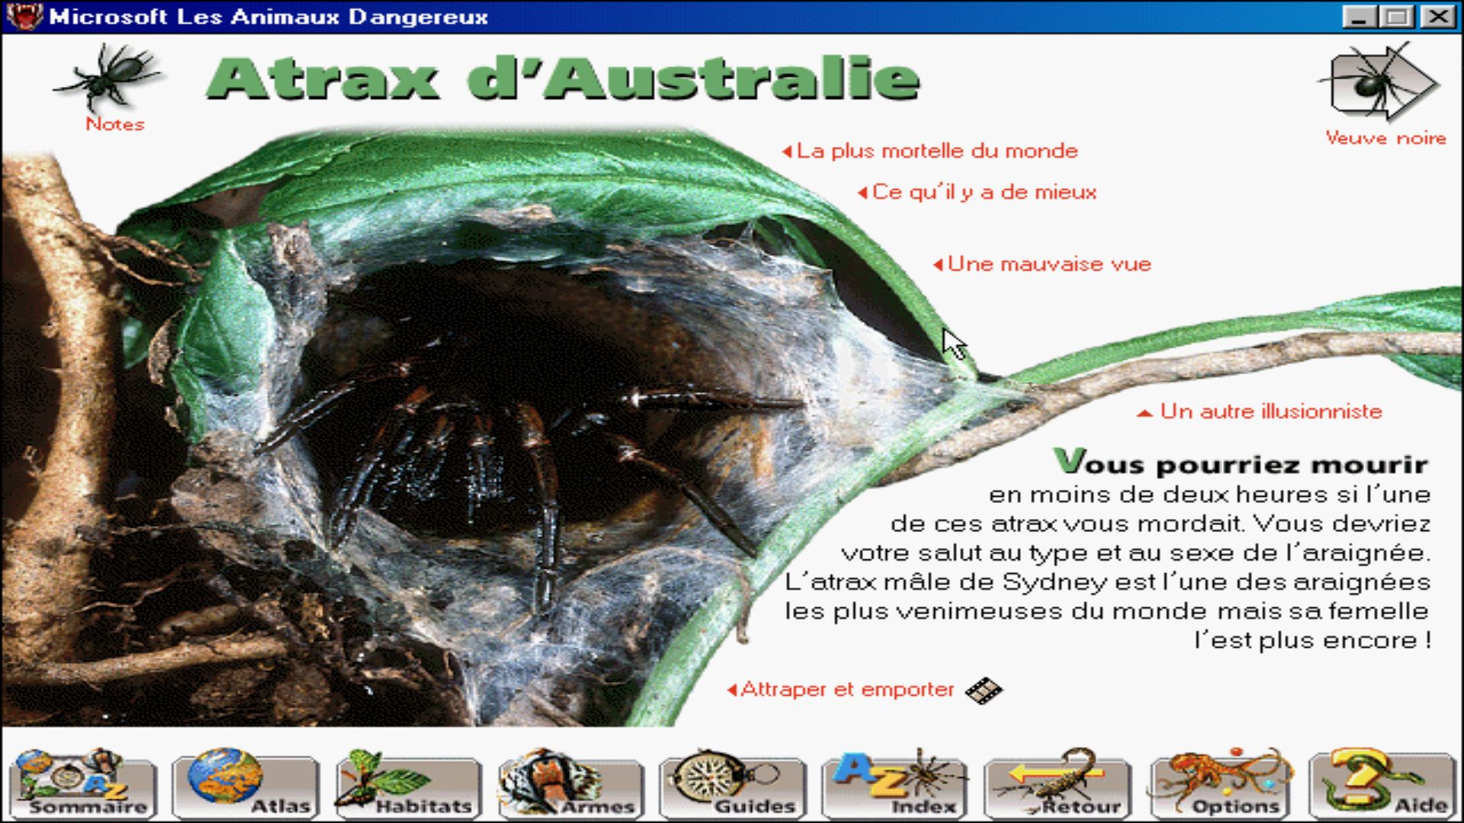The image size is (1464, 823).
Task: Open 'Attraper et emporter' link
Action: pyautogui.click(x=840, y=690)
